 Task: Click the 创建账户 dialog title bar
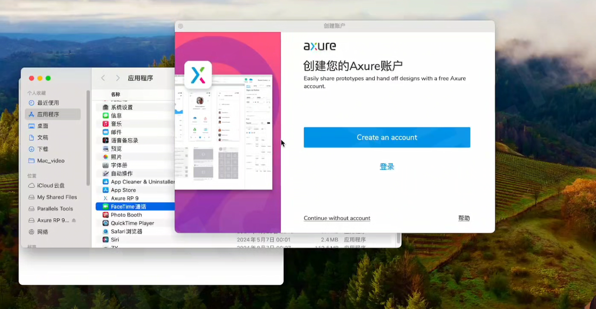(x=335, y=26)
